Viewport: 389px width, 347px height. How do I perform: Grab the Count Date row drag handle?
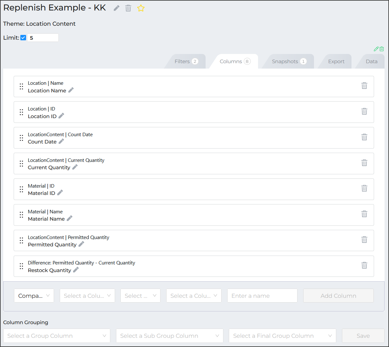pos(21,138)
